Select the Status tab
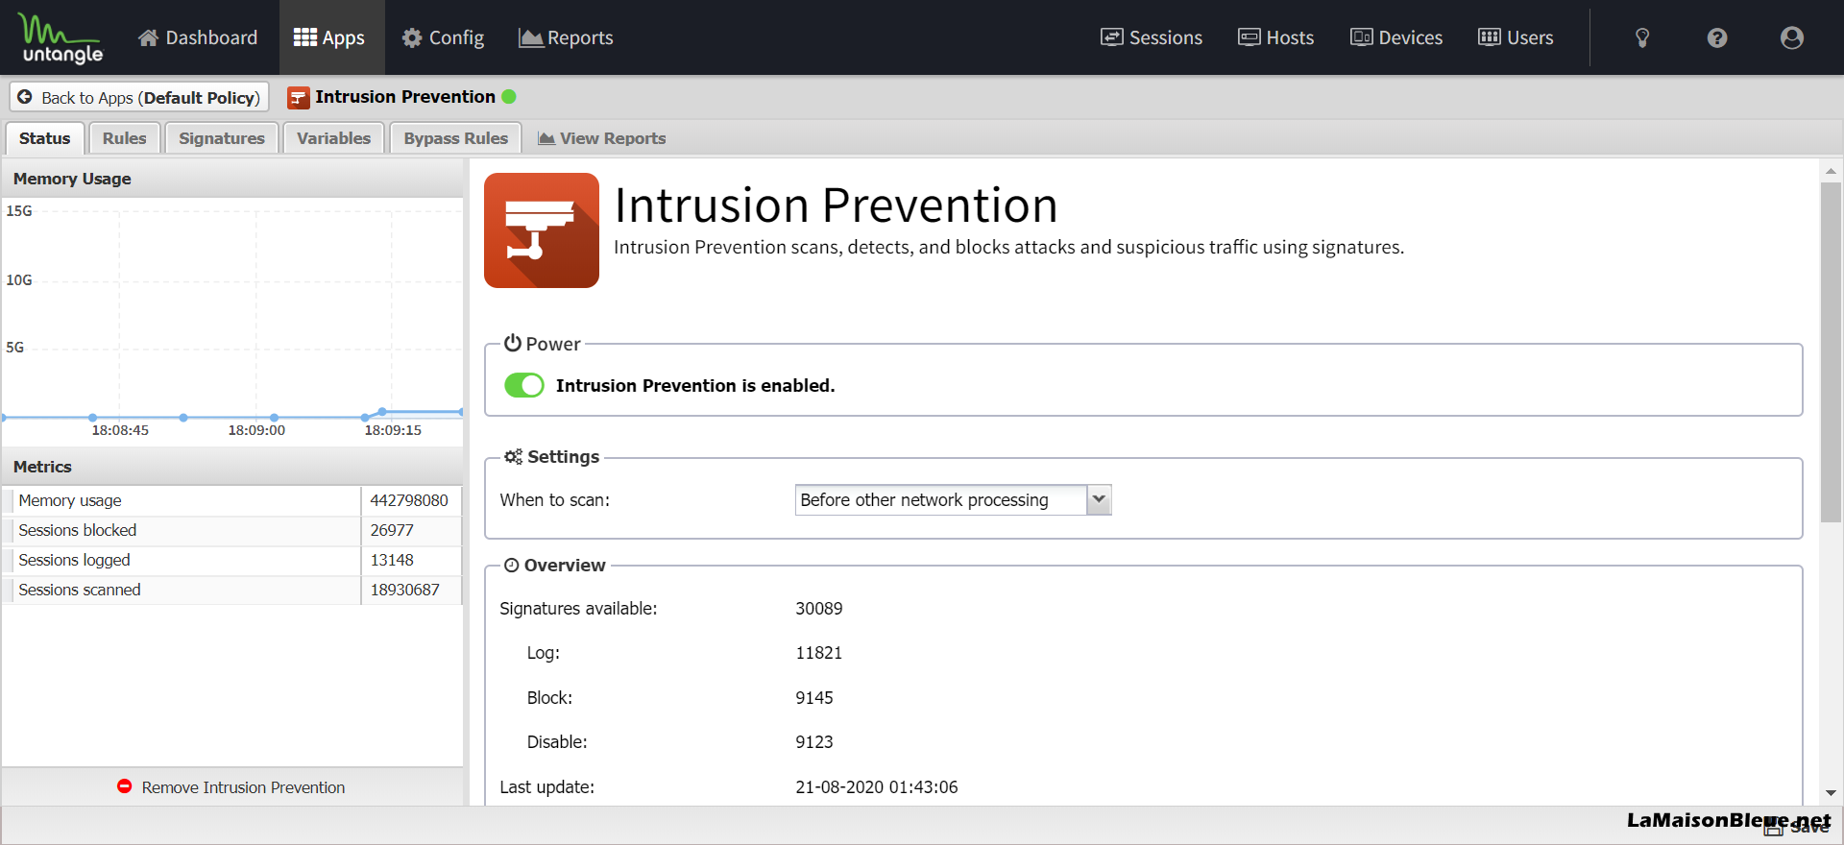The image size is (1844, 845). click(45, 138)
